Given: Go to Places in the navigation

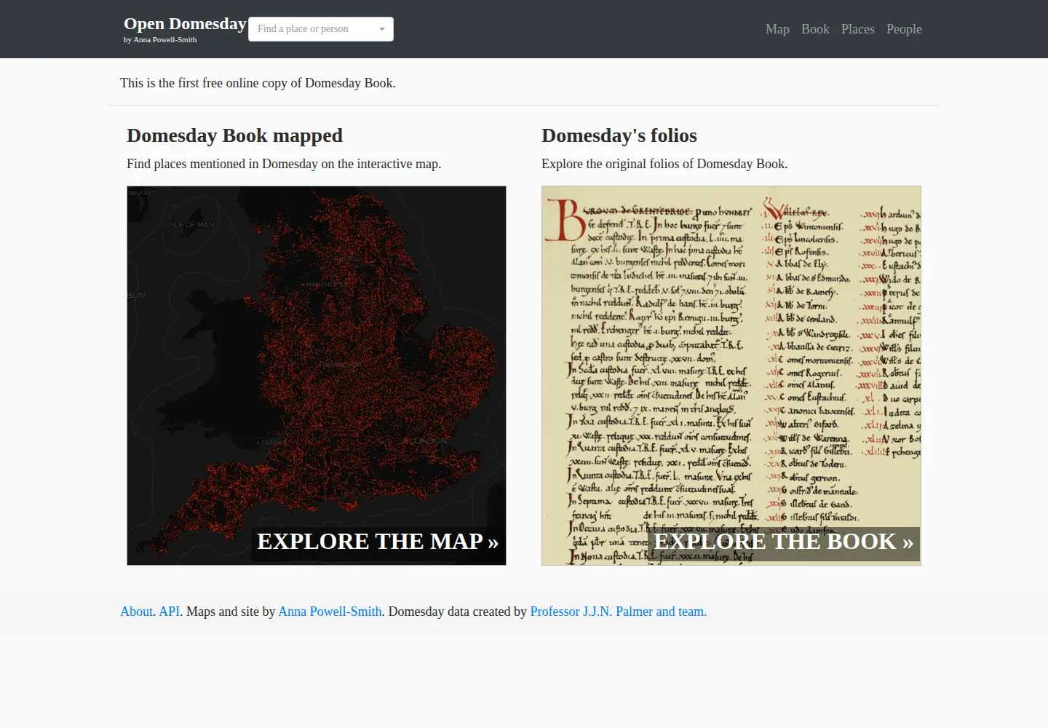Looking at the screenshot, I should tap(858, 29).
